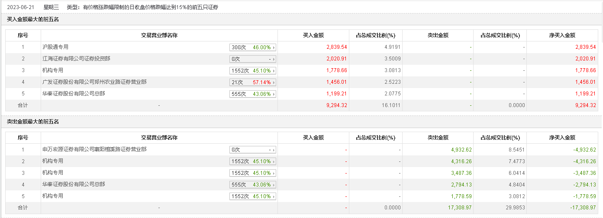Click the 2,839.54 buy amount cell
This screenshot has height=218, width=603.
(x=336, y=47)
